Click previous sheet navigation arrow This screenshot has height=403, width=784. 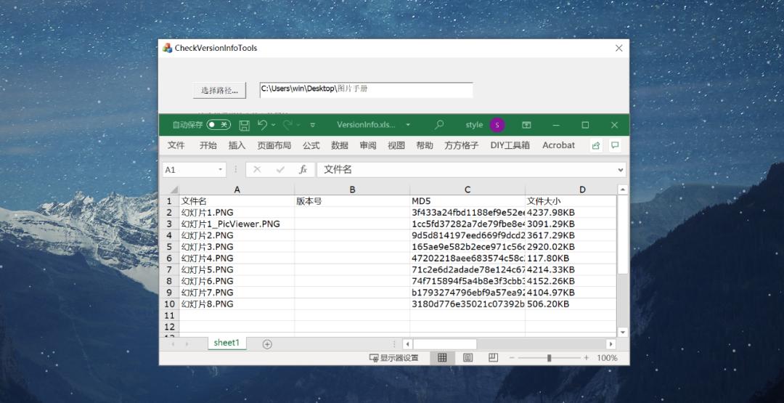173,344
